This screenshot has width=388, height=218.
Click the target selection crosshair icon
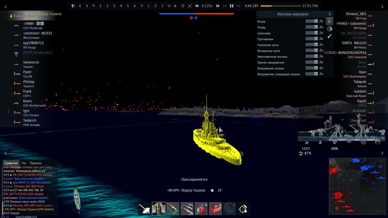[243, 209]
